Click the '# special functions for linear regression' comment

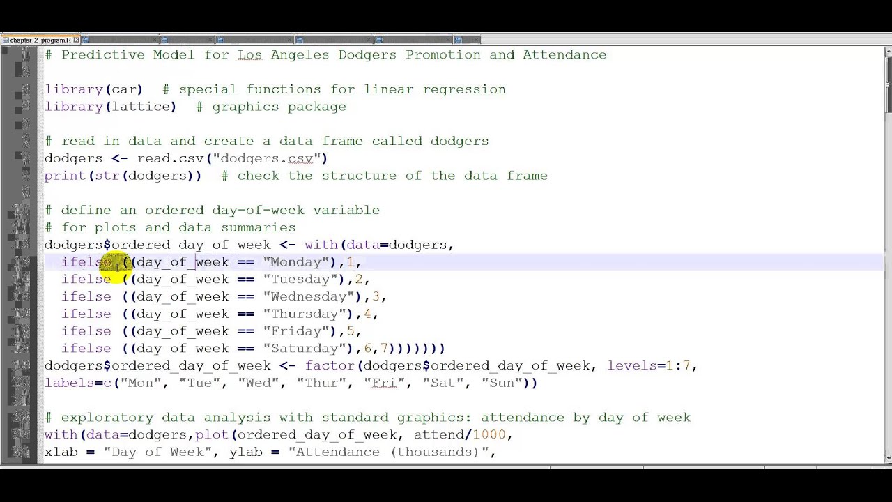334,89
